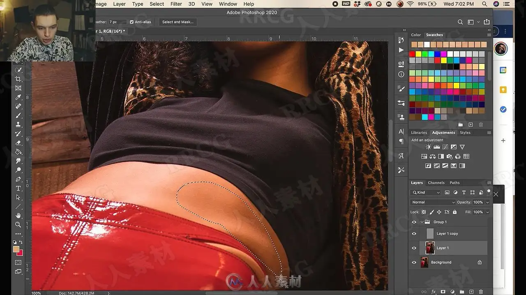Select the Brush tool
Viewport: 526px width, 295px height.
pos(18,116)
